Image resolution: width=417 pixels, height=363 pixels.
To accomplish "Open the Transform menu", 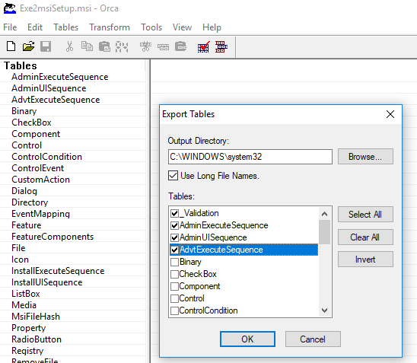I will pos(110,27).
